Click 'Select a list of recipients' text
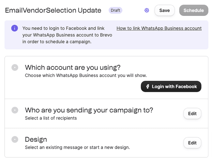Screen dimensions: 212x162 coord(51,118)
